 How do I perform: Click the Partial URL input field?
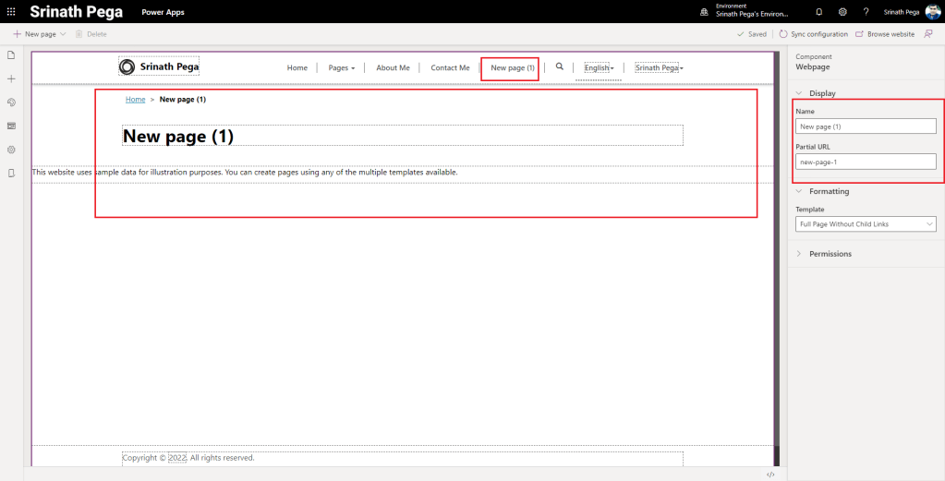(866, 162)
